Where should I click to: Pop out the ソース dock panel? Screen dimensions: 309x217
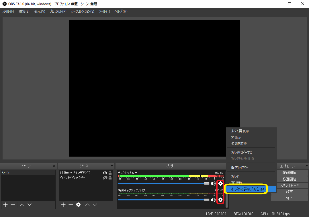click(x=112, y=166)
